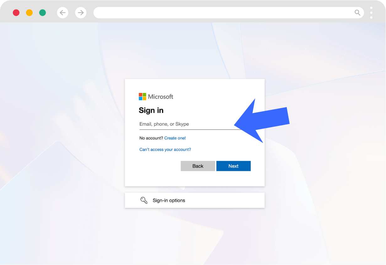Viewport: 386px width, 265px height.
Task: Click the browser forward arrow button
Action: (x=81, y=13)
